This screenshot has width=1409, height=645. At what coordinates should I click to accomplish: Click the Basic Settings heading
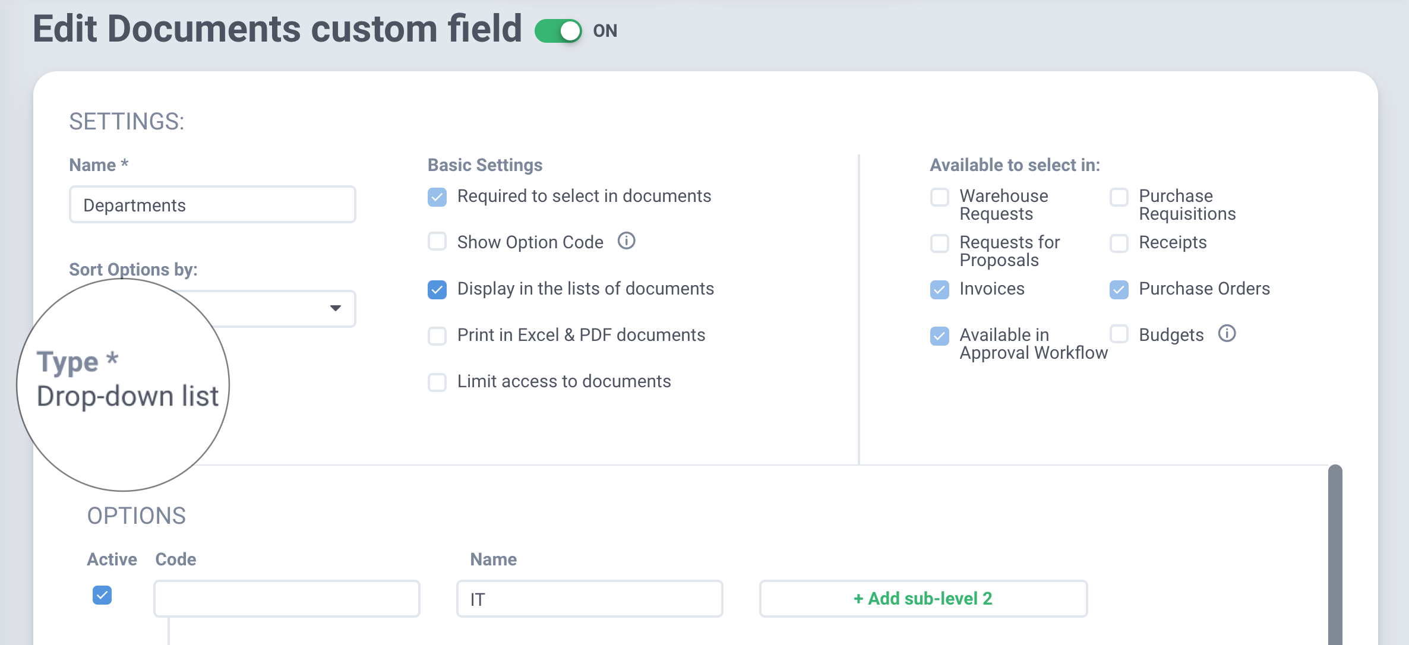485,165
